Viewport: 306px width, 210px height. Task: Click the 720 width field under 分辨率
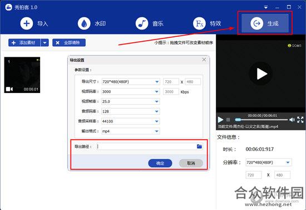click(254, 175)
